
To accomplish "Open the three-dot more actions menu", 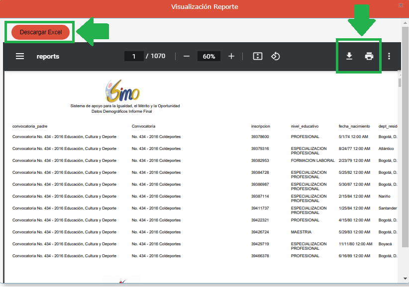I will 389,57.
